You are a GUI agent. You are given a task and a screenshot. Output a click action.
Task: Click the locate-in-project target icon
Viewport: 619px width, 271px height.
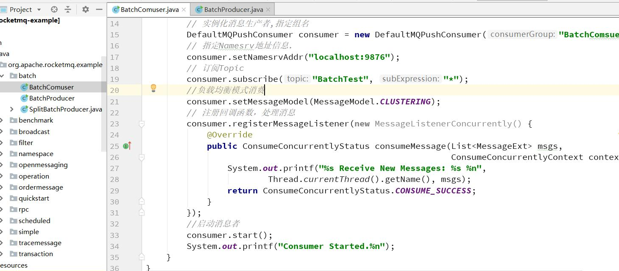(x=54, y=9)
